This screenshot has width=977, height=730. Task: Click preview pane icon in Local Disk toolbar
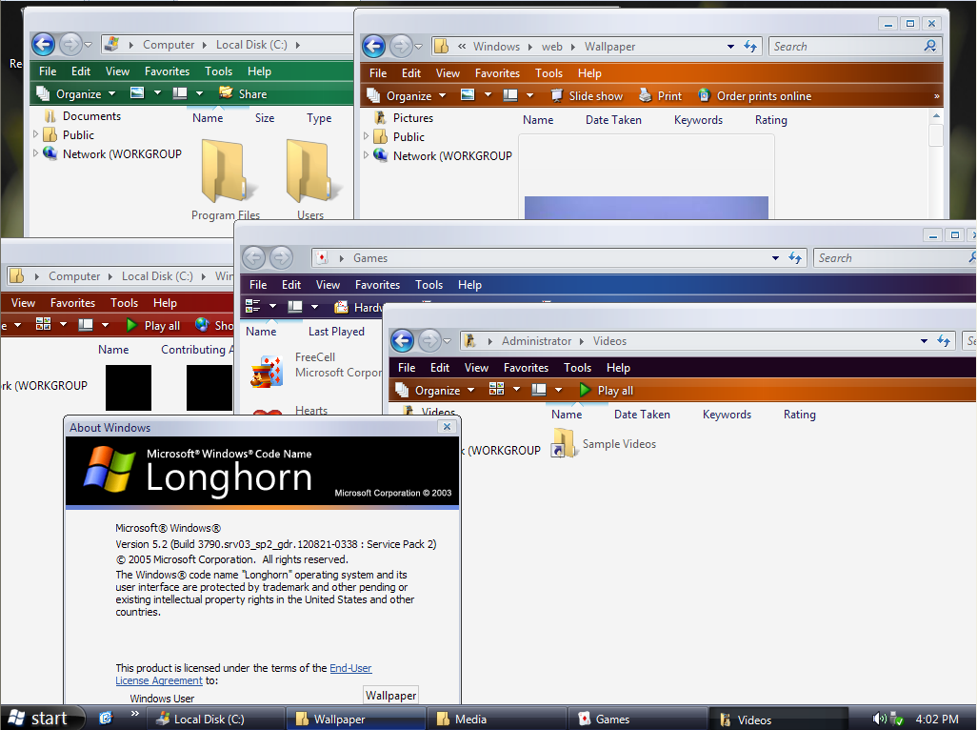tap(180, 93)
